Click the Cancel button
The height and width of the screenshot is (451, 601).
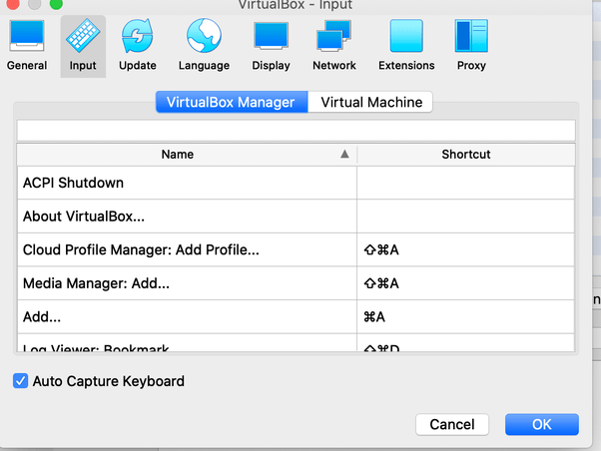click(452, 424)
